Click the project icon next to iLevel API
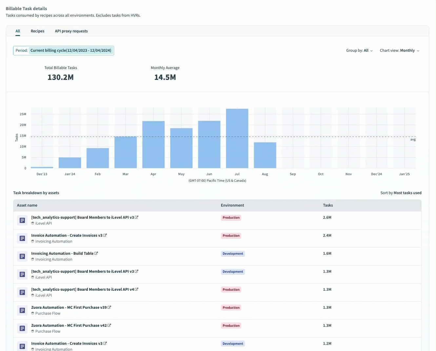Screen dimensions: 436x351 (x=33, y=223)
